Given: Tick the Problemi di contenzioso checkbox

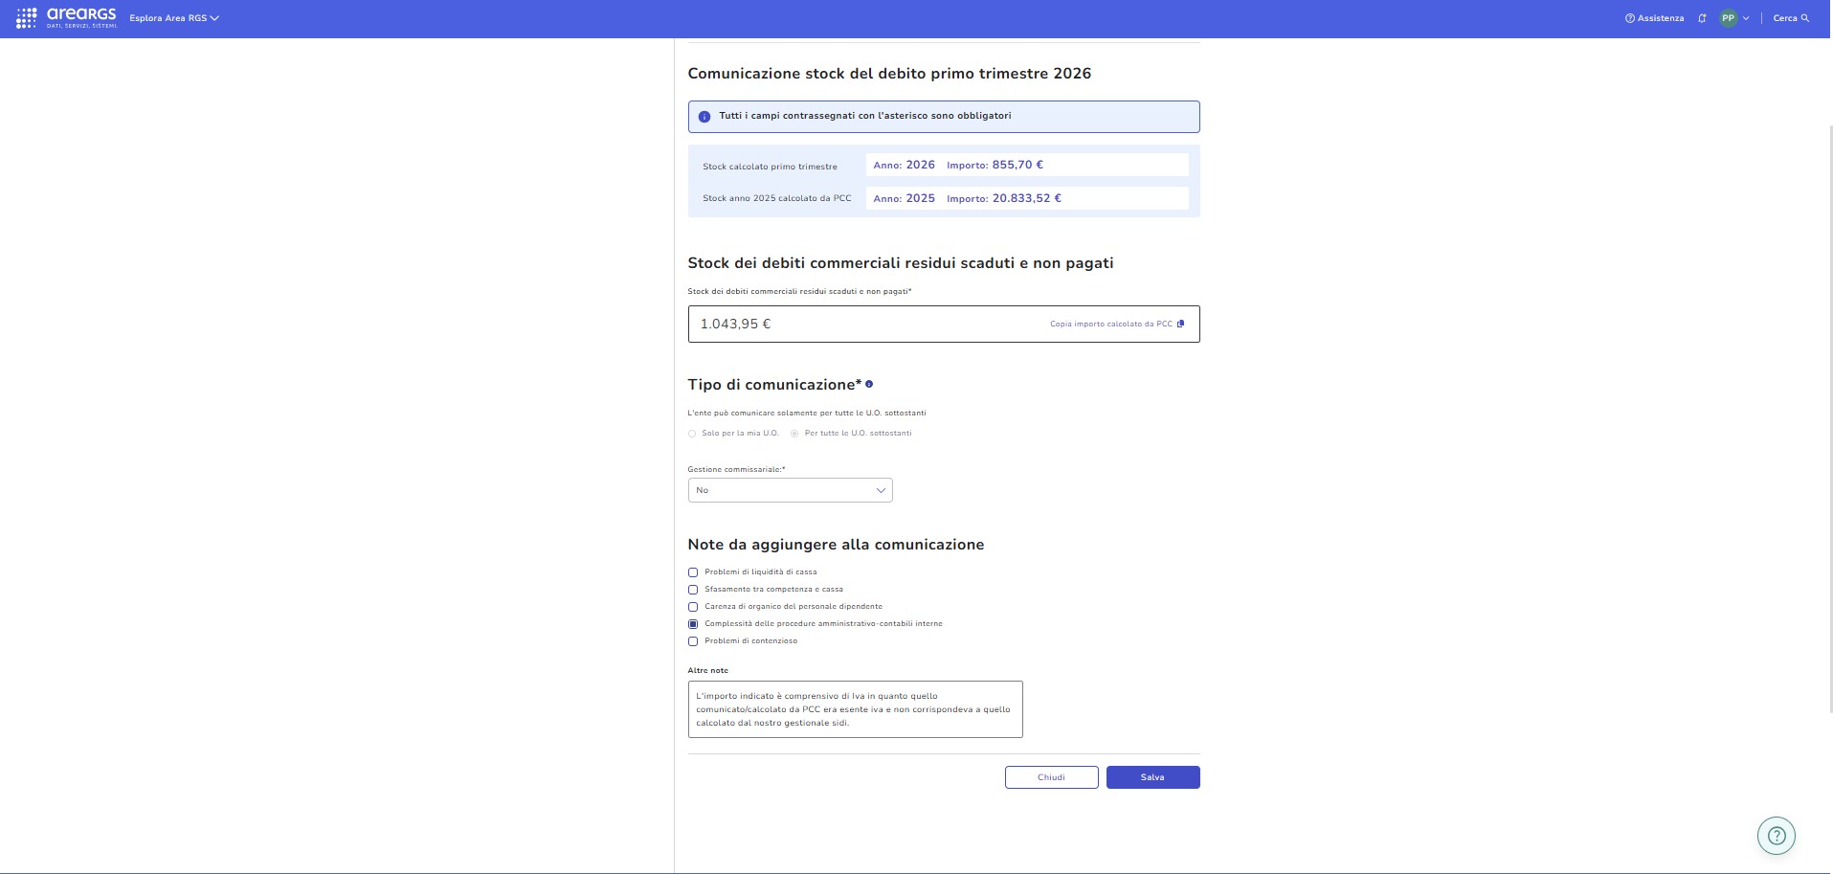Looking at the screenshot, I should pyautogui.click(x=693, y=641).
